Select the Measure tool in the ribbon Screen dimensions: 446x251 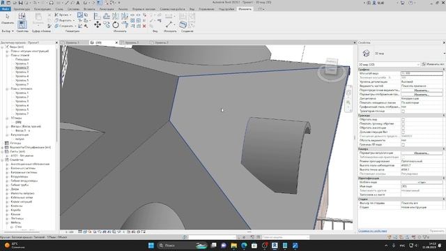(169, 24)
